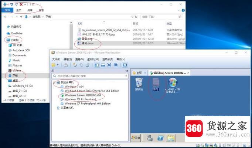This screenshot has width=252, height=148.
Task: Click the send Ctrl+Alt+Del toolbar icon
Action: (66, 65)
